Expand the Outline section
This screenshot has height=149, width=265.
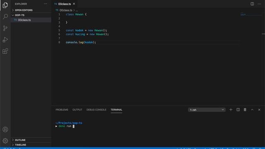(x=31, y=140)
